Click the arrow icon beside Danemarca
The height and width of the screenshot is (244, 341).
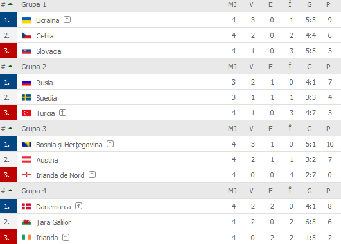pyautogui.click(x=78, y=206)
